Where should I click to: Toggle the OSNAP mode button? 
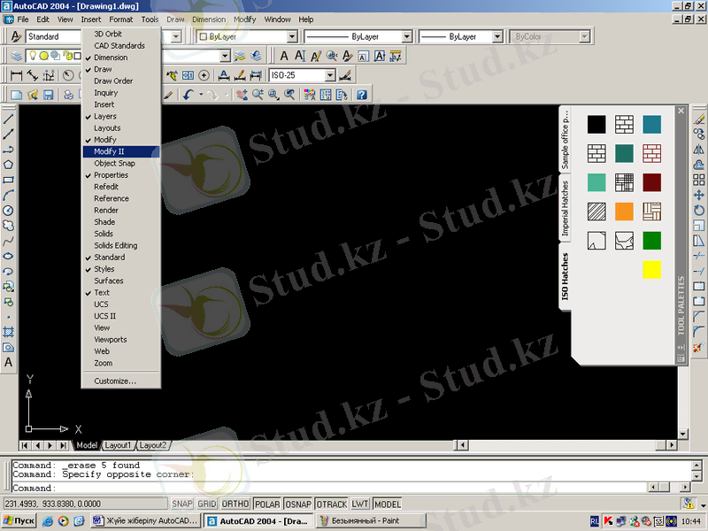[296, 504]
